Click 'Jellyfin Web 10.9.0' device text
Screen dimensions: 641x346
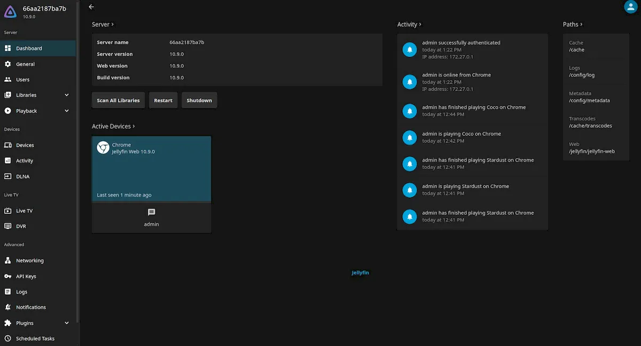point(133,152)
